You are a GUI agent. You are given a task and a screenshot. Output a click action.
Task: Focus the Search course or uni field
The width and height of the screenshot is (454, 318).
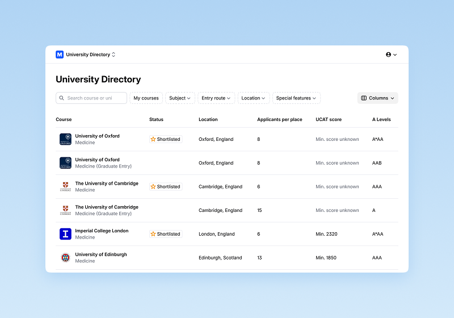tap(91, 98)
